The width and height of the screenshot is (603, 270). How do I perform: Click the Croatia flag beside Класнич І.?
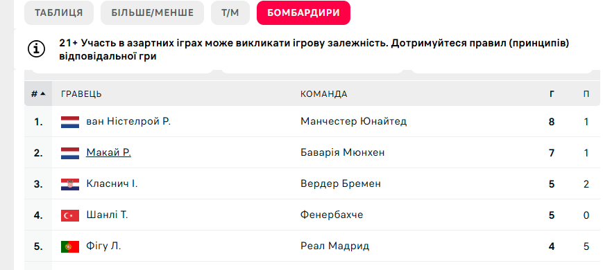pos(70,184)
